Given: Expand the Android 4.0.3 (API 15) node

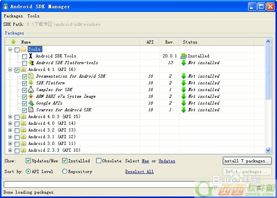Looking at the screenshot, I should click(x=10, y=117).
